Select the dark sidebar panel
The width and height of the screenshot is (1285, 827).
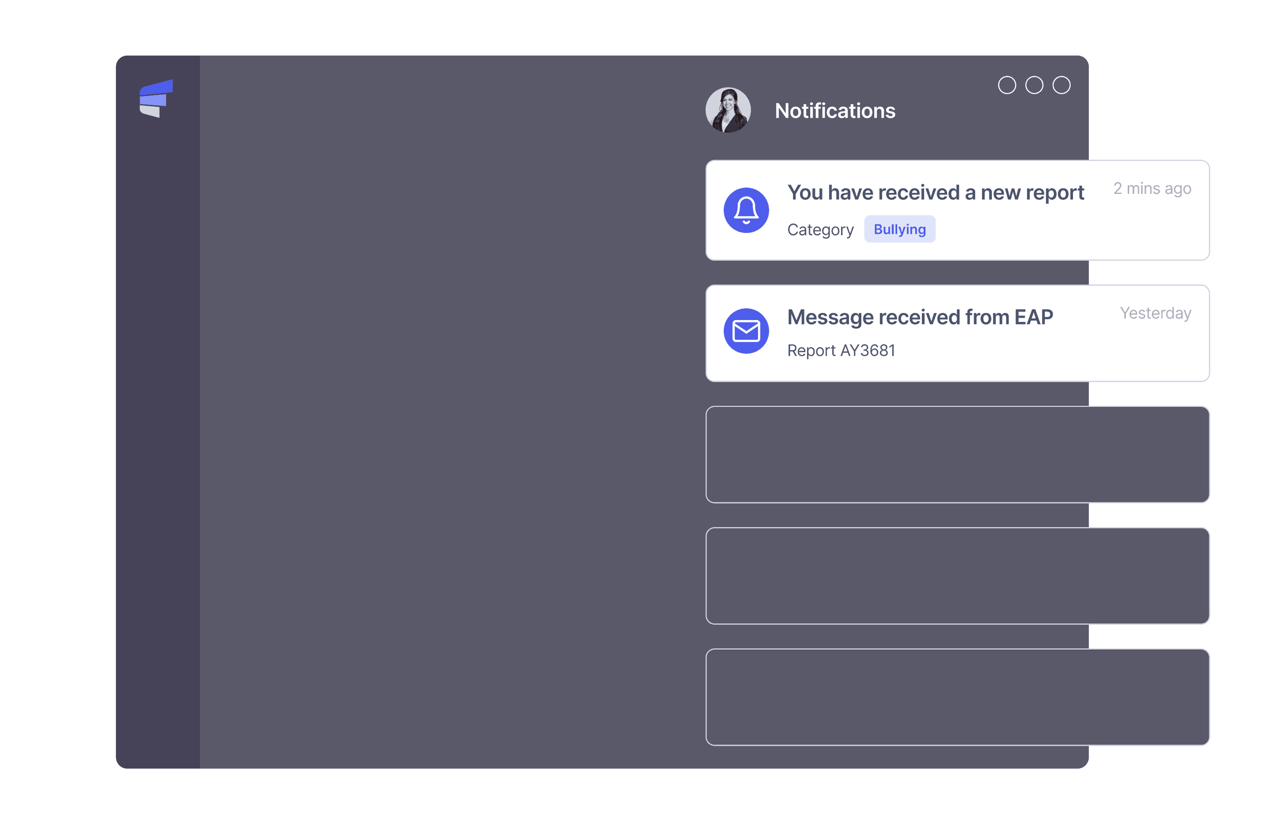(x=157, y=430)
